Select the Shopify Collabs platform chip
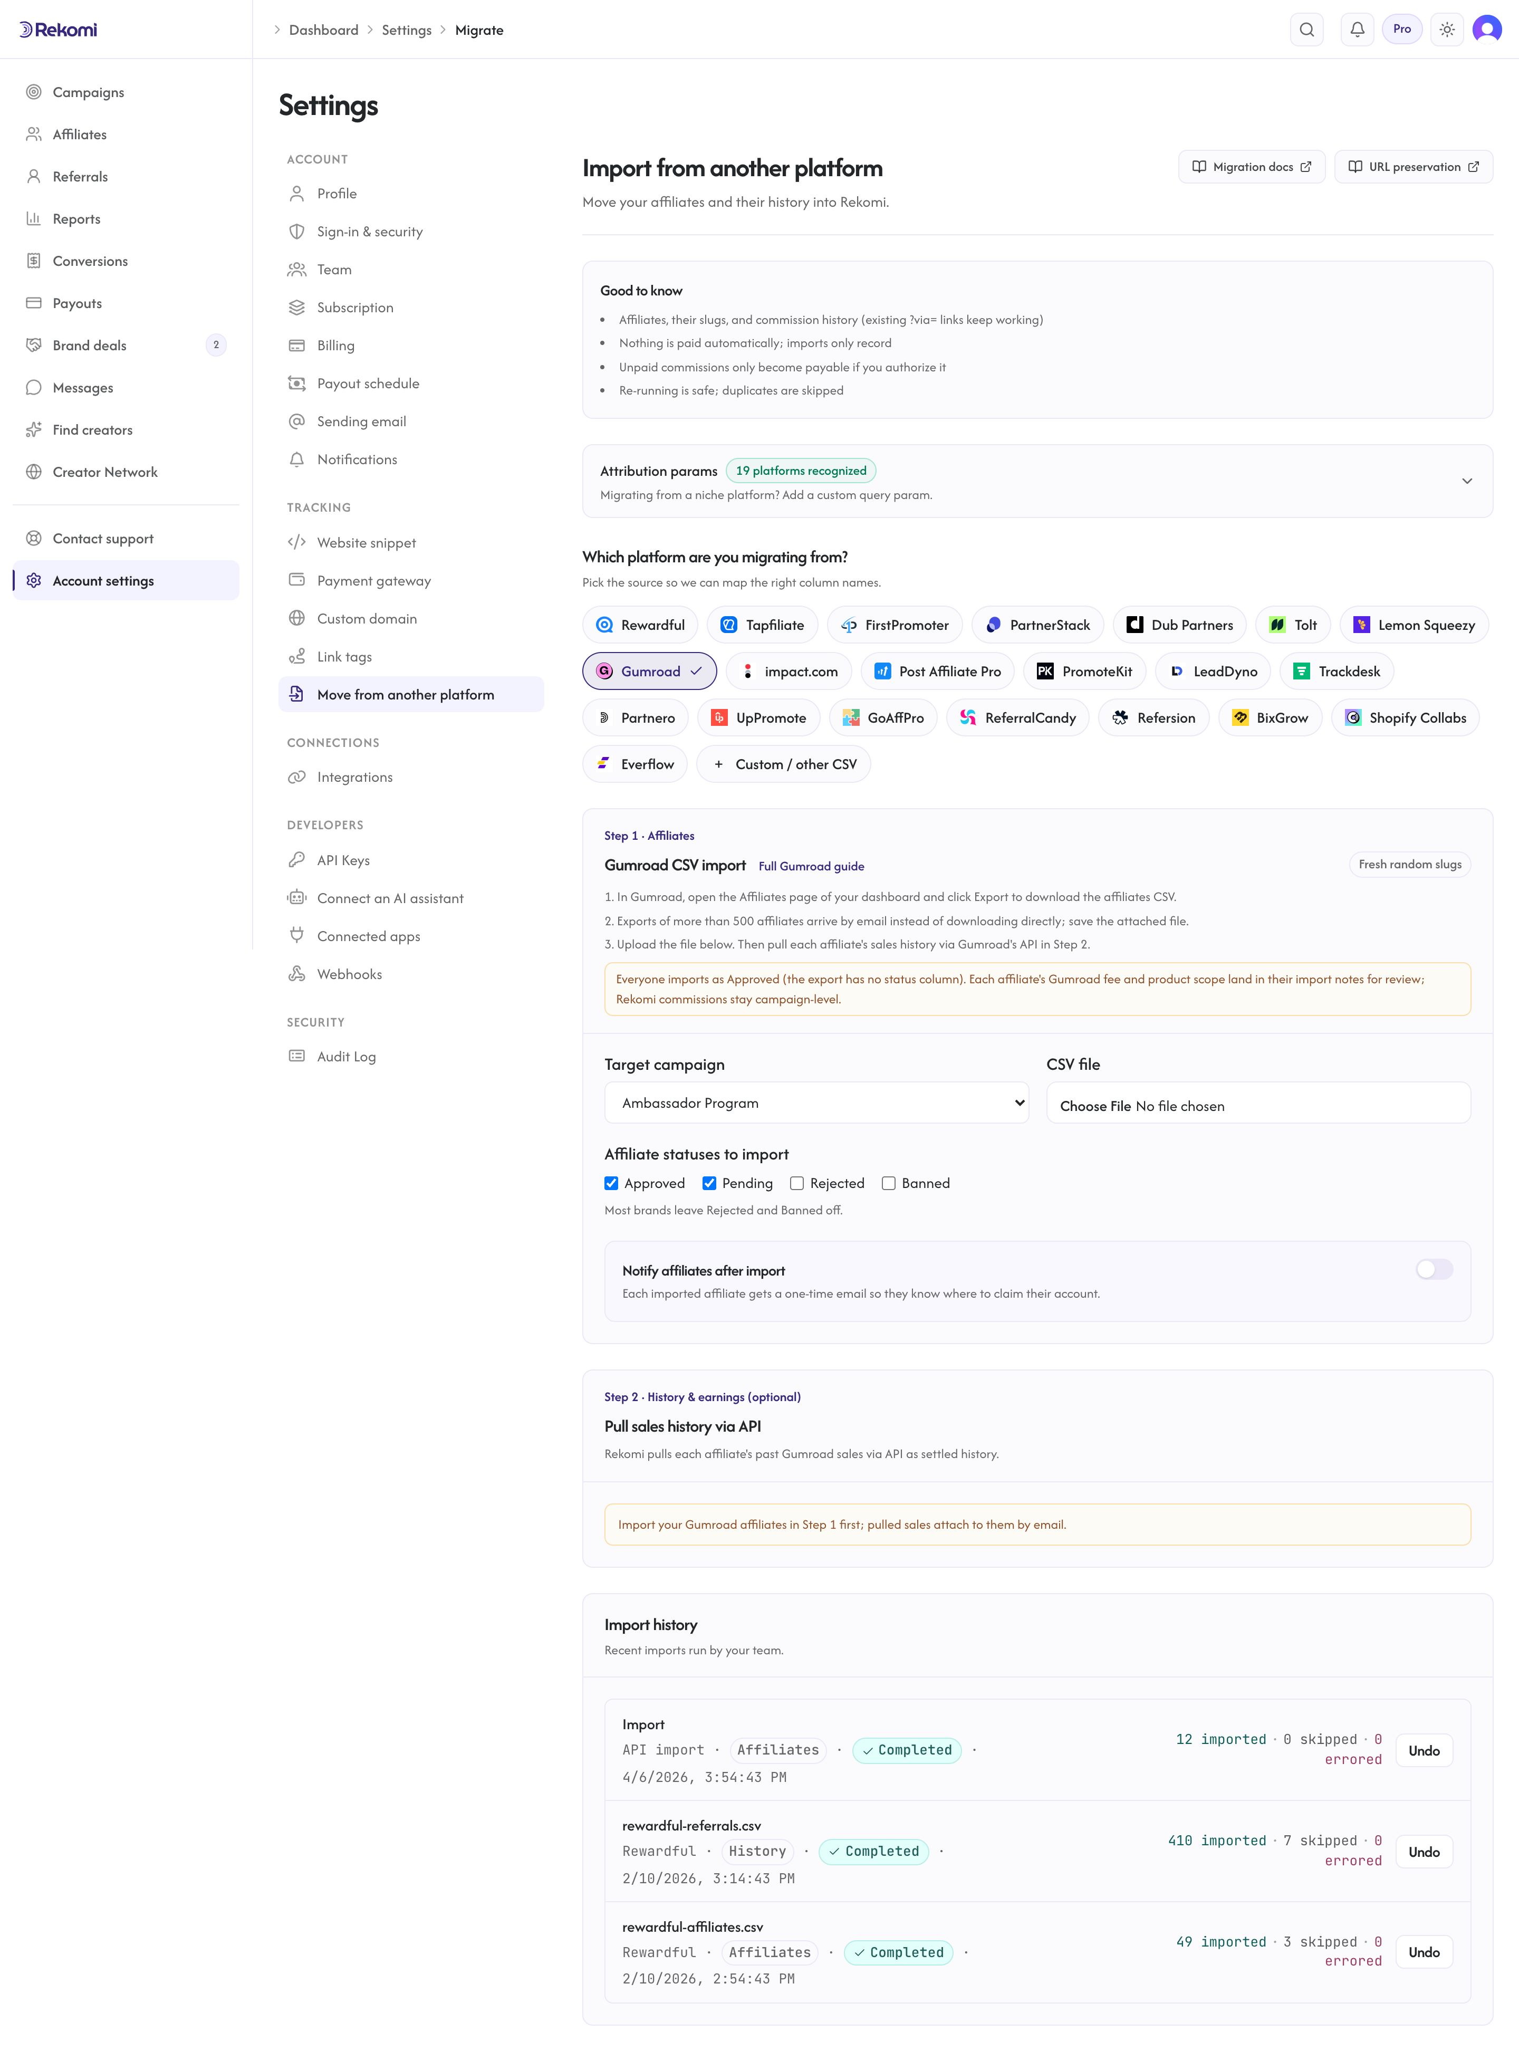Screen dimensions: 1519x2051 tap(1405, 717)
